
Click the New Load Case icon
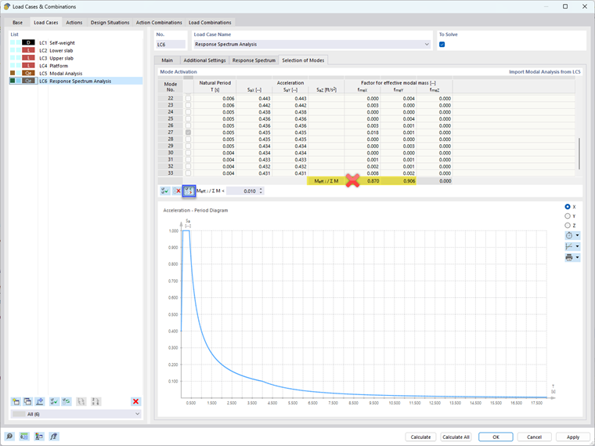coord(16,401)
